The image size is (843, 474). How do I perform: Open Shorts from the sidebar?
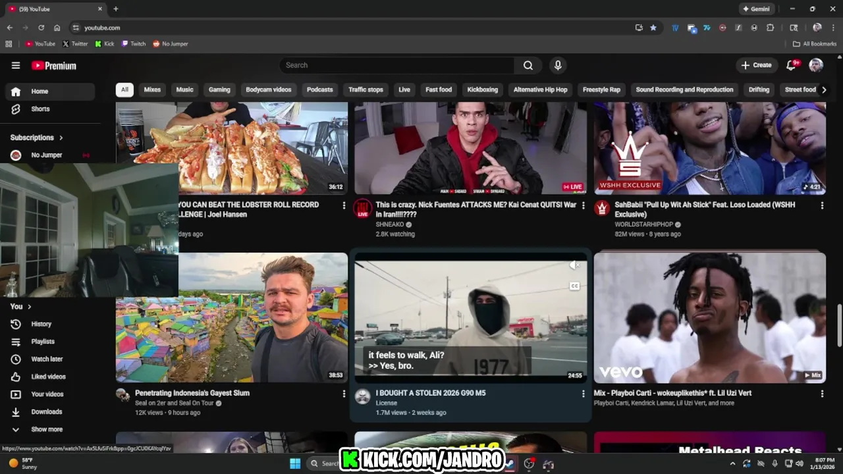(50, 109)
